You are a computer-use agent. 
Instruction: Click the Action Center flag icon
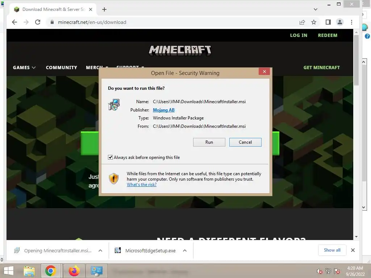(337, 271)
